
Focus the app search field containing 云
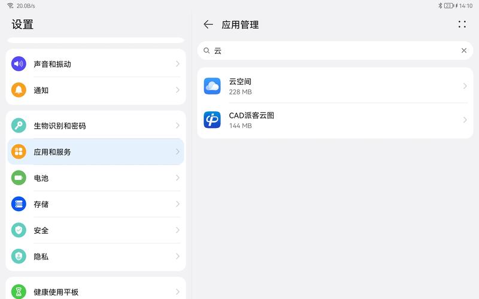tap(335, 50)
